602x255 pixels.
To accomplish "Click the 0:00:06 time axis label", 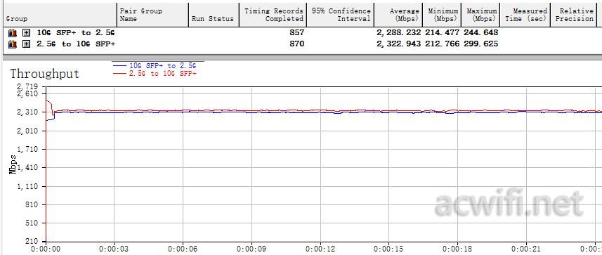I will tap(183, 249).
